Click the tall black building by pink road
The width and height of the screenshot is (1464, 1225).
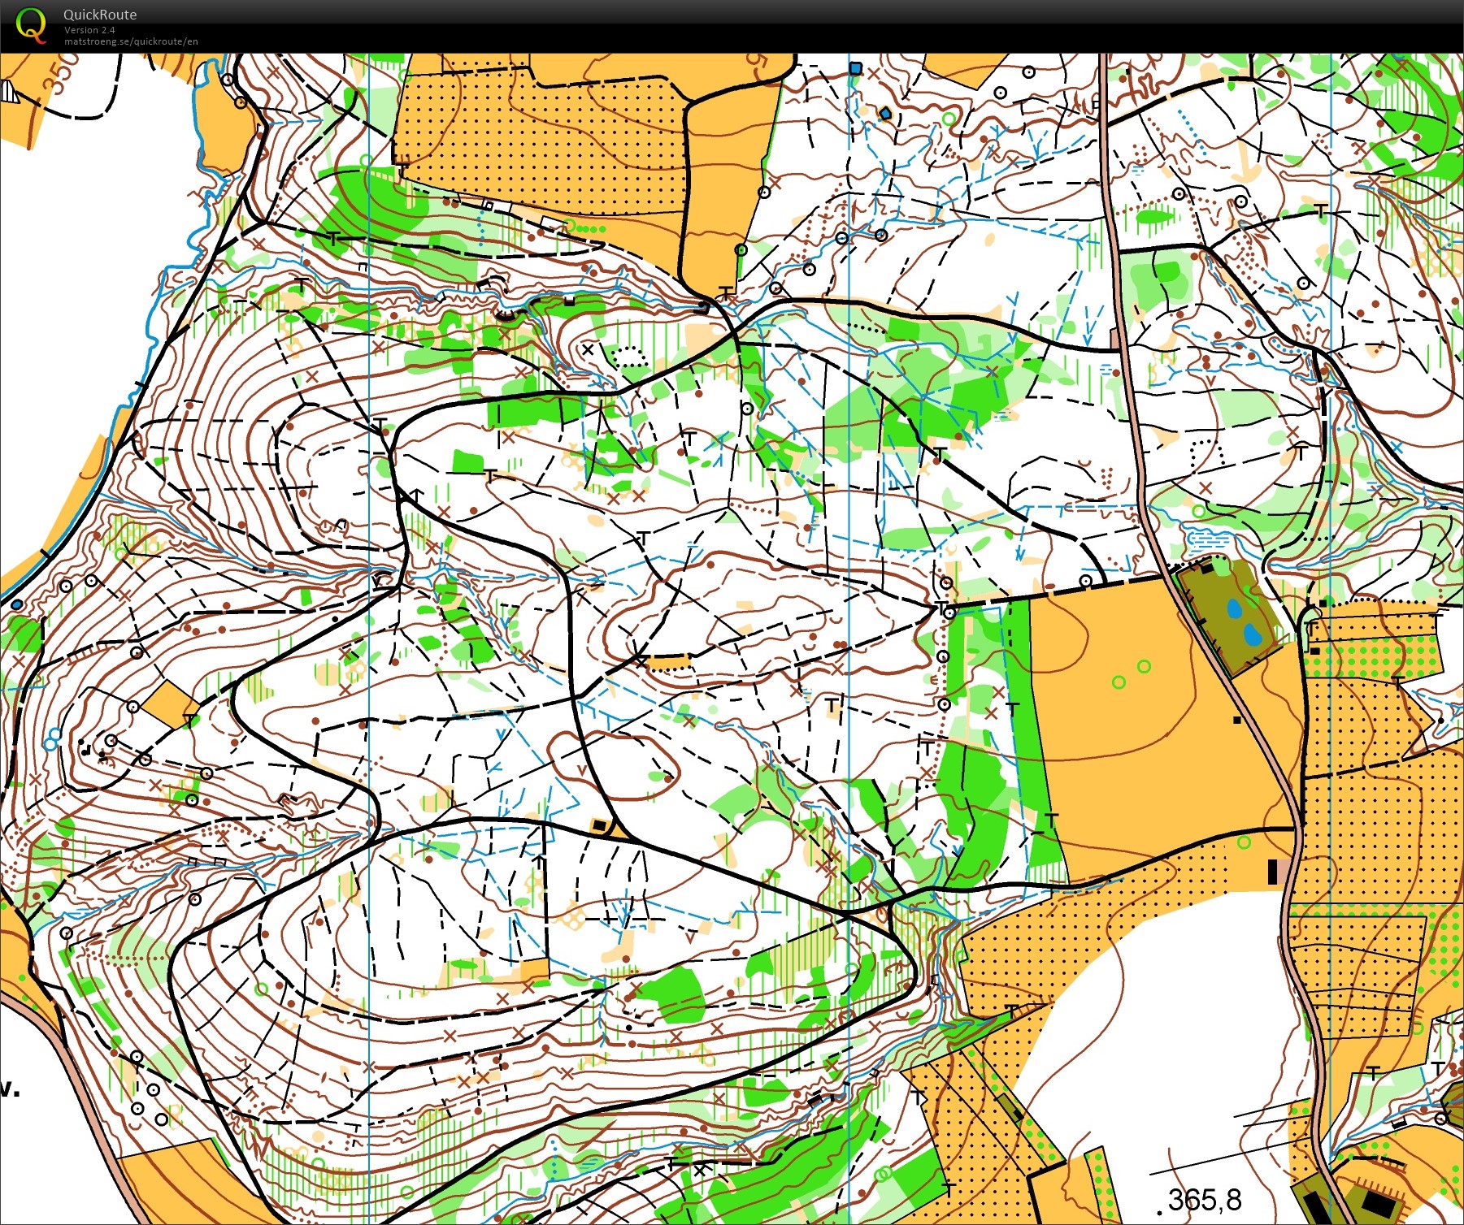click(1273, 872)
